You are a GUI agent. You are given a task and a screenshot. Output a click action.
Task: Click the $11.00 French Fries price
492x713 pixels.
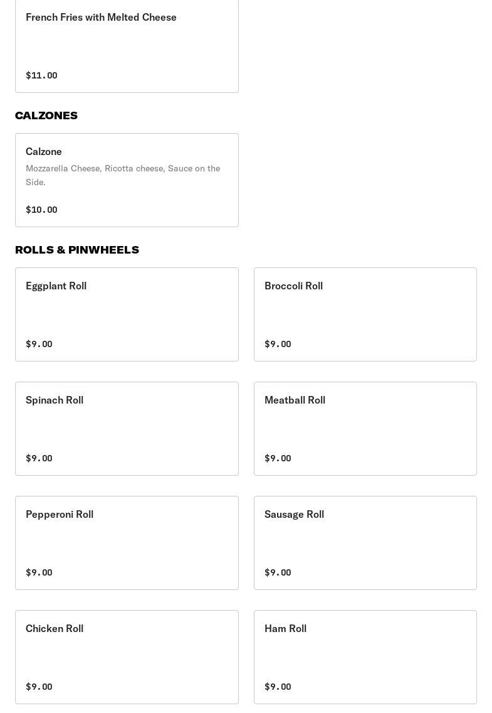(41, 75)
